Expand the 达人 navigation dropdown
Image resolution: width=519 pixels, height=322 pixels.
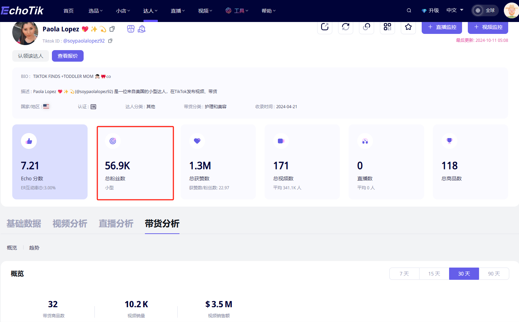click(150, 11)
